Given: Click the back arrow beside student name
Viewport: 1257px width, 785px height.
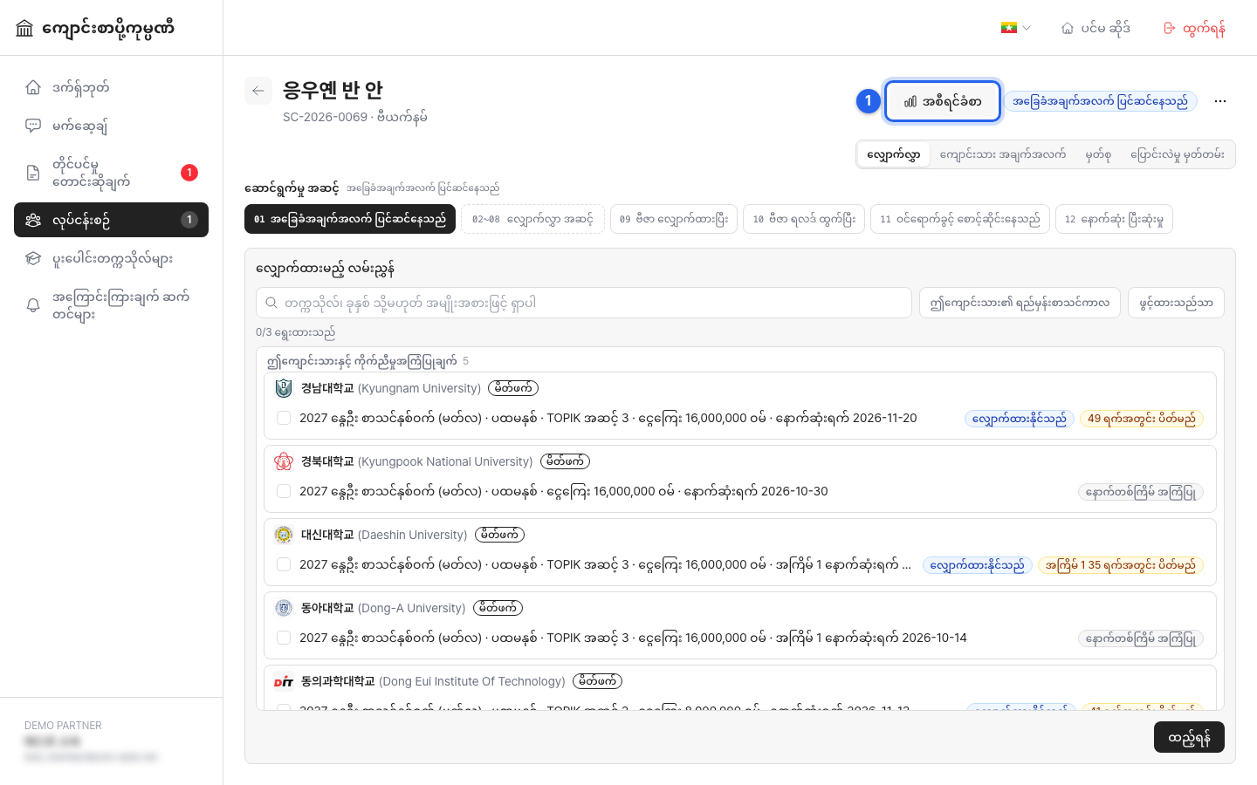Looking at the screenshot, I should pos(258,91).
